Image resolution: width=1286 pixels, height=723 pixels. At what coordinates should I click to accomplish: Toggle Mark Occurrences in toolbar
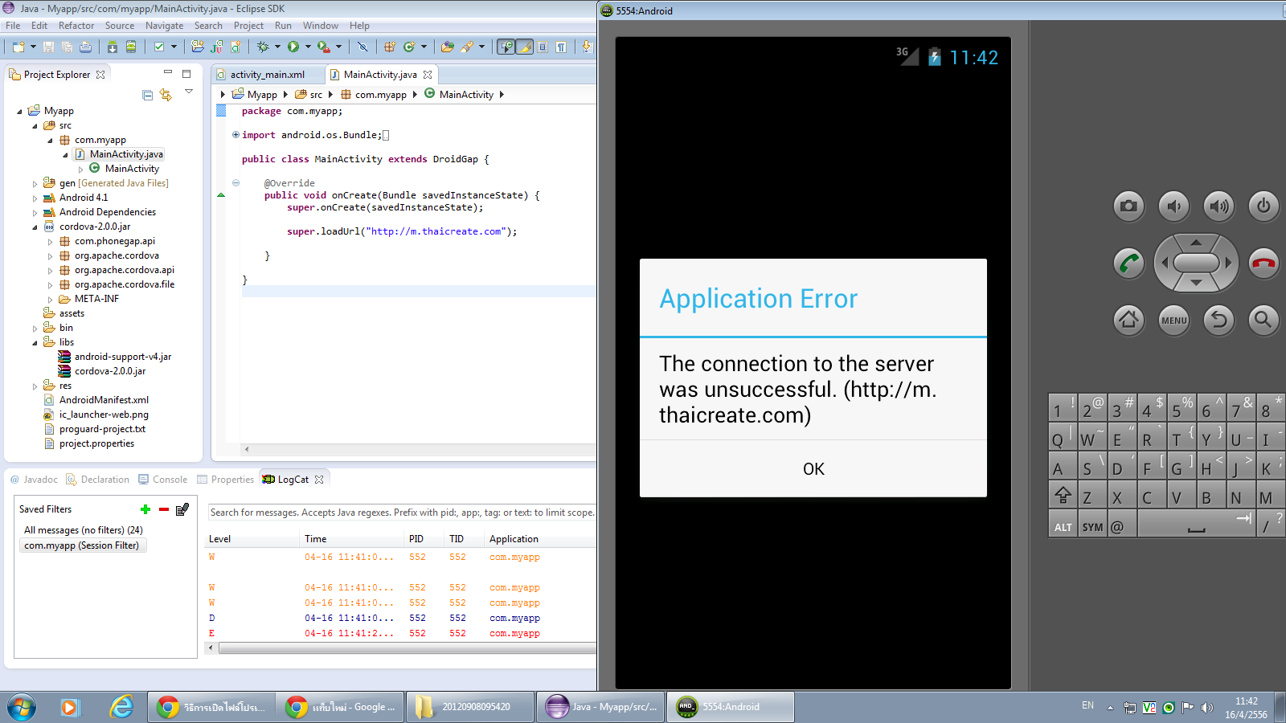click(524, 47)
